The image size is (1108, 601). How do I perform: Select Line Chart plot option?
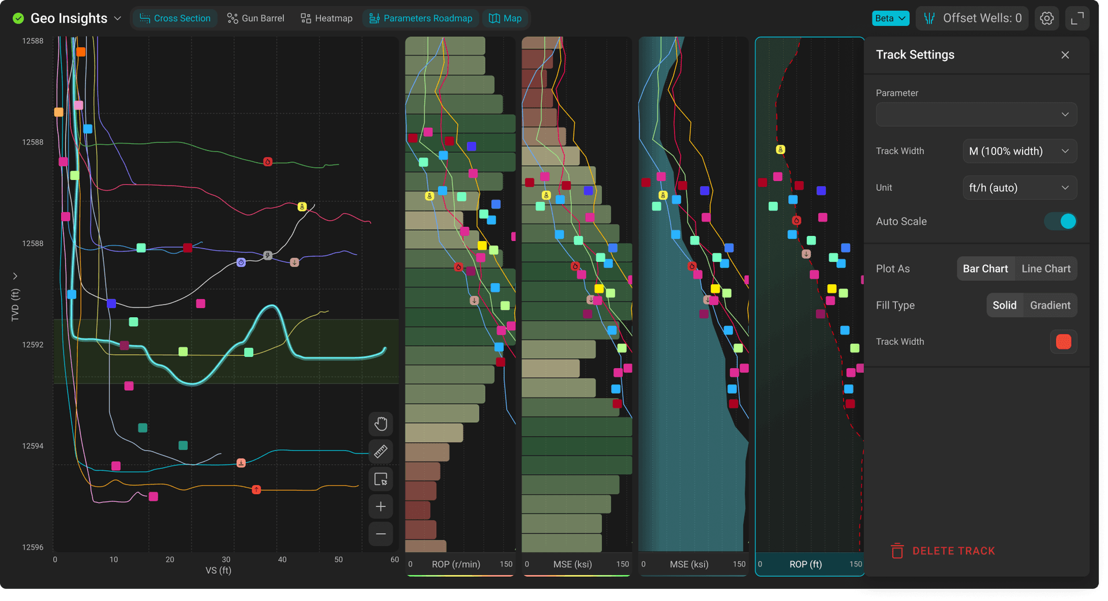pyautogui.click(x=1046, y=269)
